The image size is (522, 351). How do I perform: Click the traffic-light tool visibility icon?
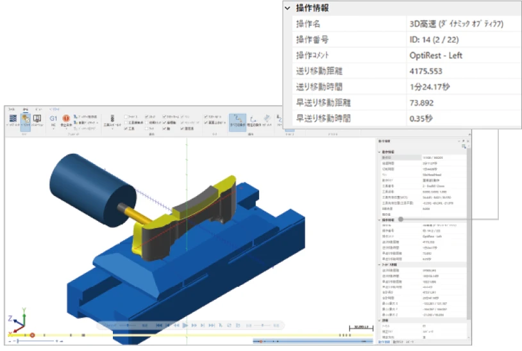click(113, 118)
